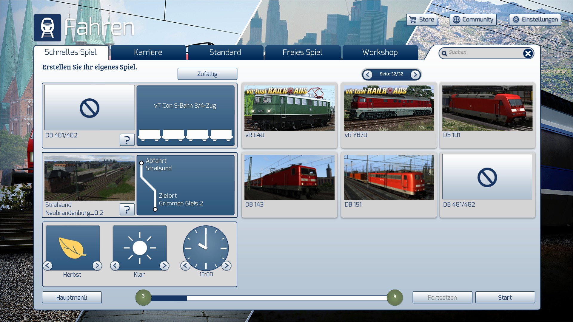Image resolution: width=573 pixels, height=322 pixels.
Task: Click the 10:00 clock face
Action: point(206,248)
